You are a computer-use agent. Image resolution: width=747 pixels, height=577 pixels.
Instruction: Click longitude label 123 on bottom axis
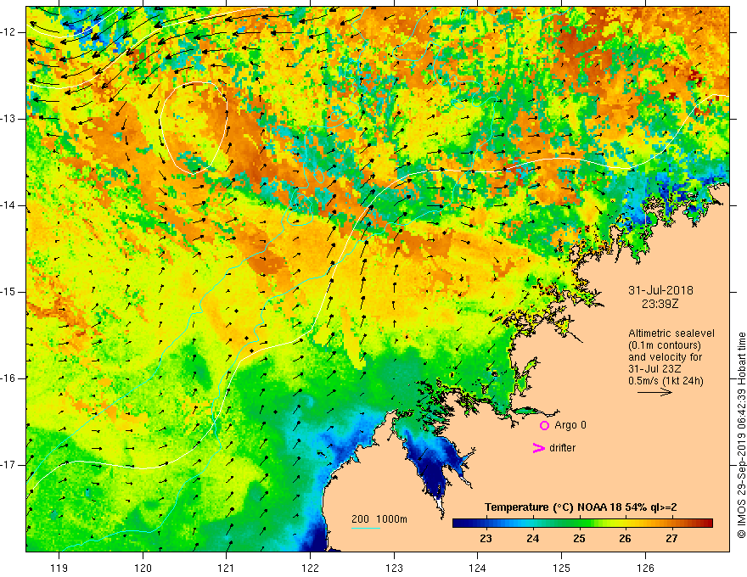tap(394, 568)
